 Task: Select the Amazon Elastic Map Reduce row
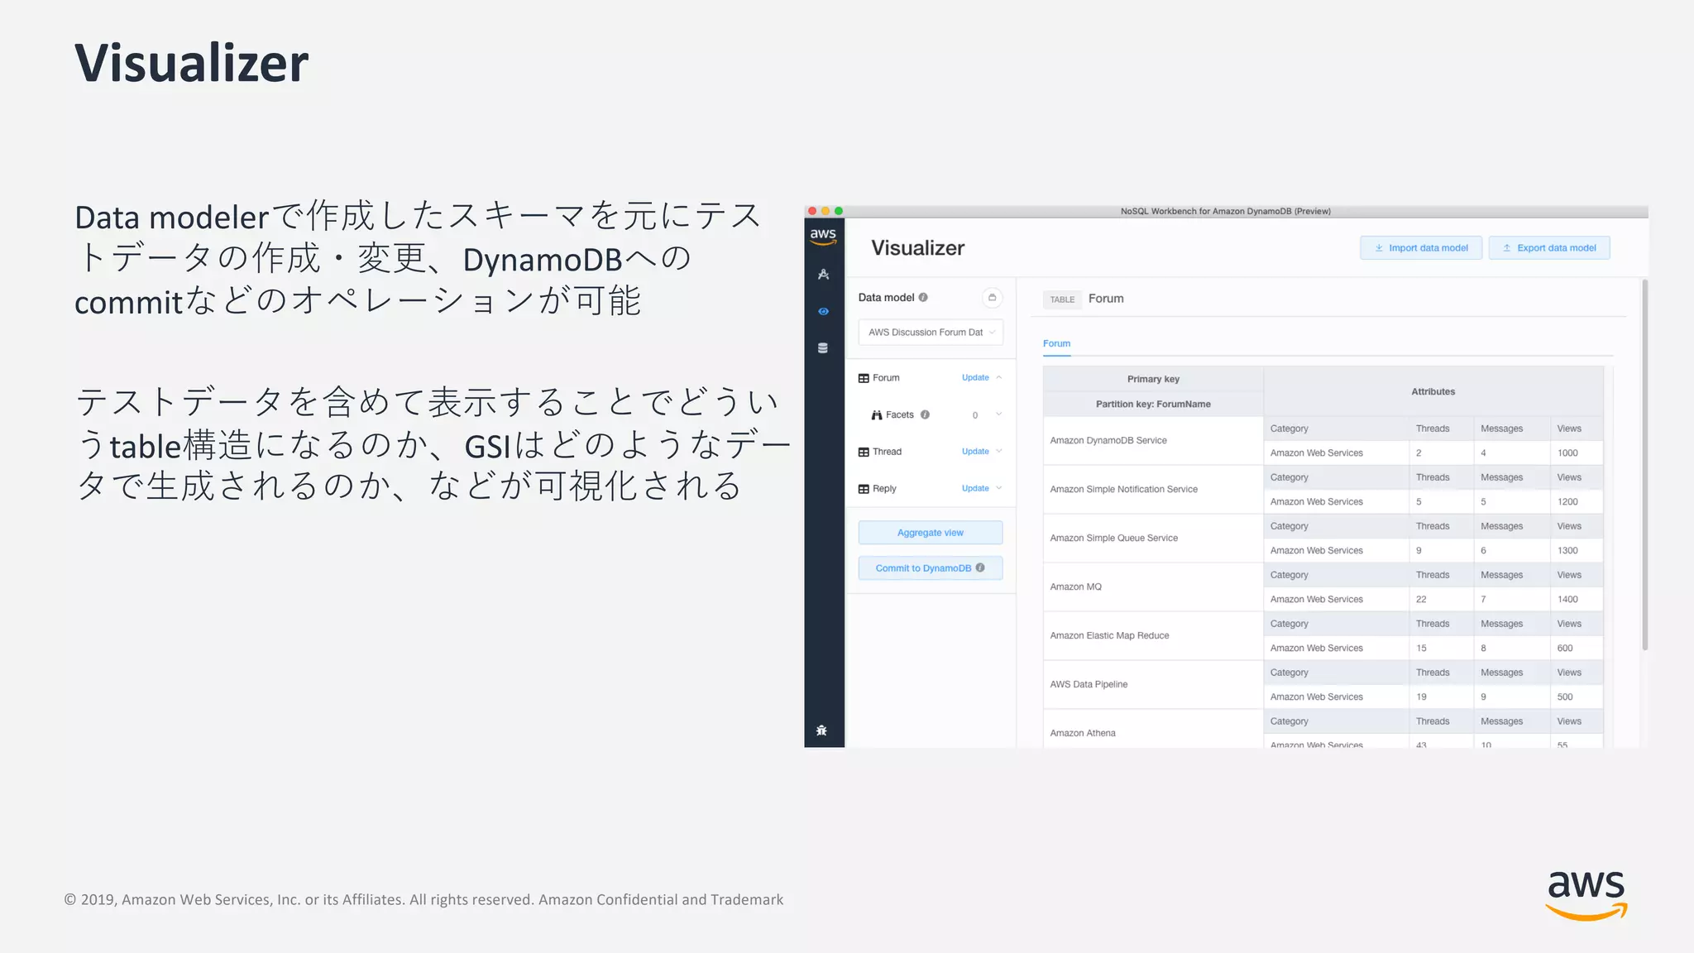click(1153, 636)
